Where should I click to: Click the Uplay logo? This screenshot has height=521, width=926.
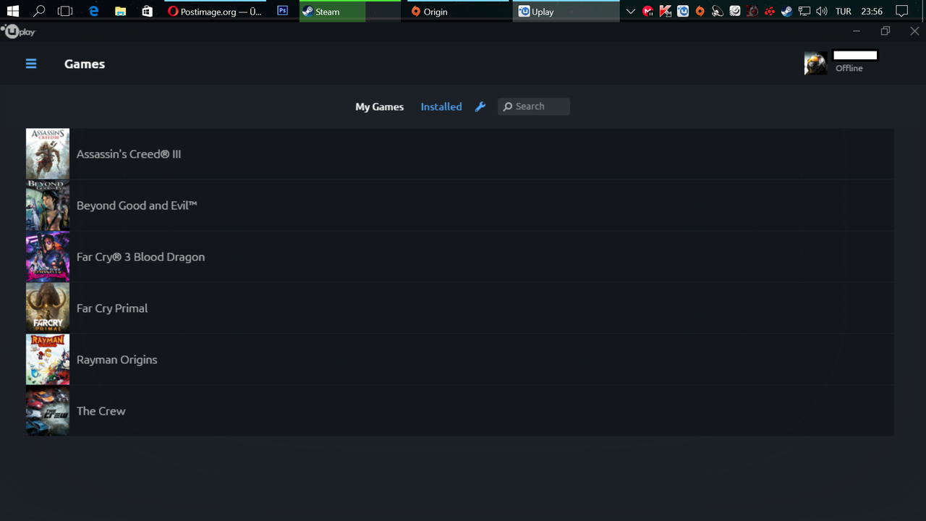coord(18,32)
